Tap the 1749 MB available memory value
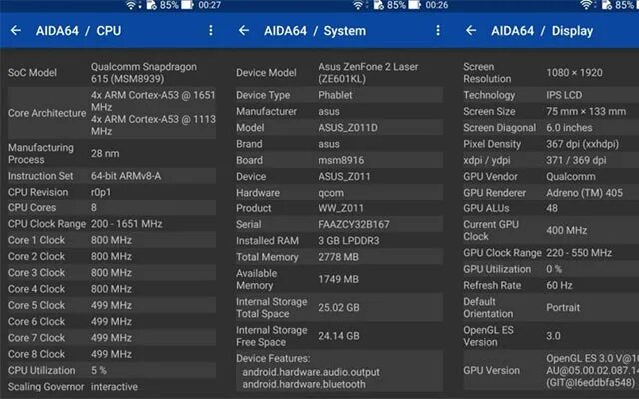 (x=338, y=279)
